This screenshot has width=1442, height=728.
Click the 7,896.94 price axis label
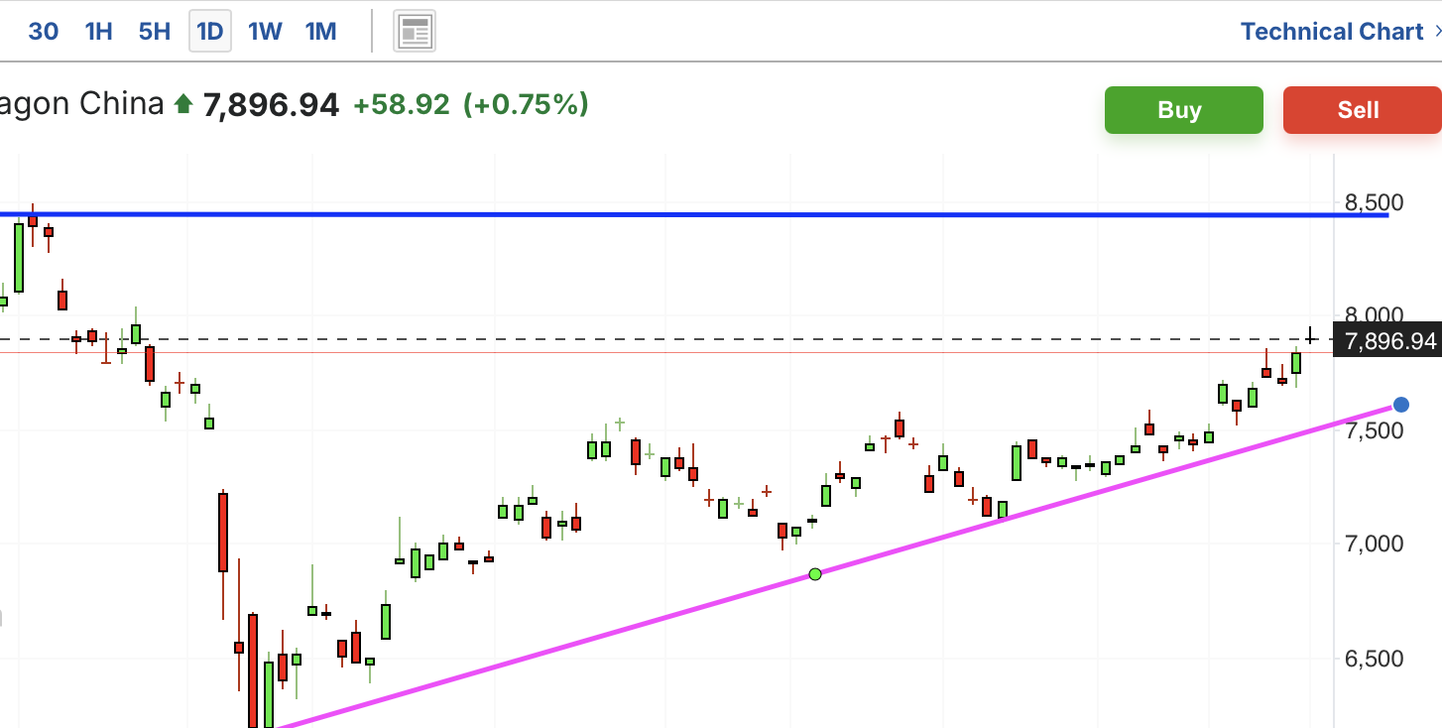(1389, 342)
